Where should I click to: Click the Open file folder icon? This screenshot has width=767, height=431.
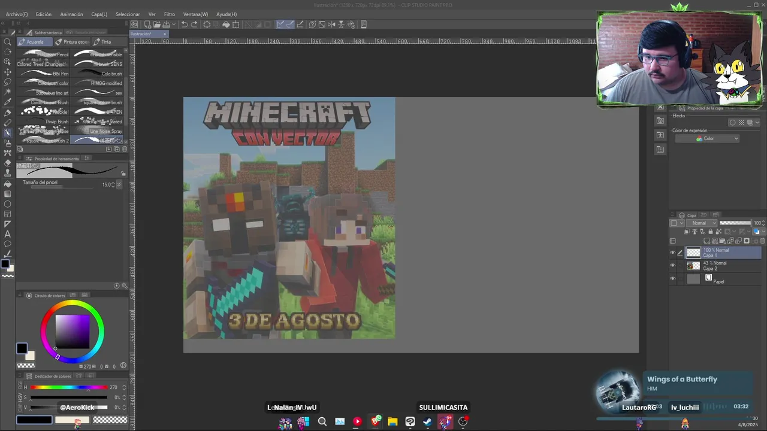156,25
